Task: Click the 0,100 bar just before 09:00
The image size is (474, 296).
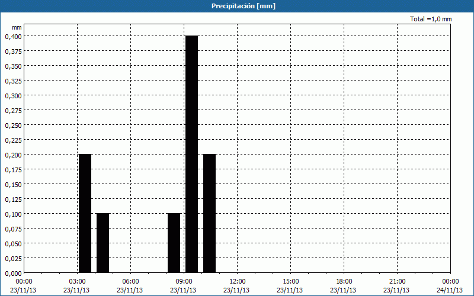Action: pos(174,243)
